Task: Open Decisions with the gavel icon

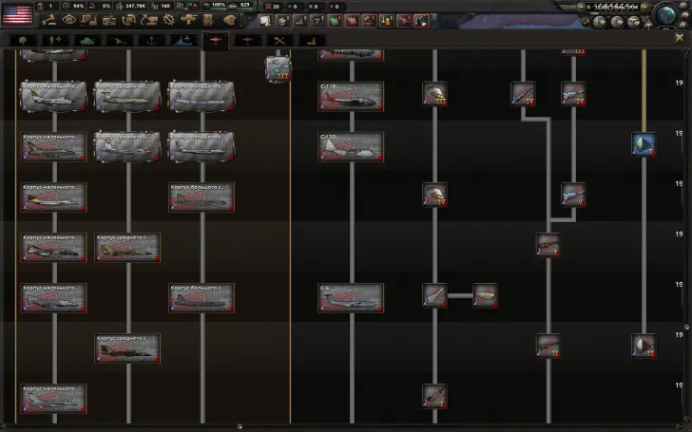Action: click(49, 19)
